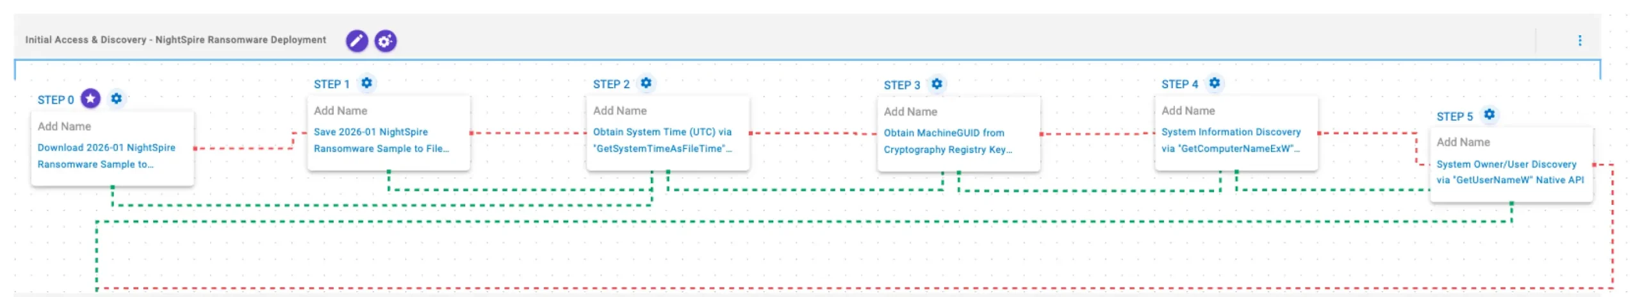Image resolution: width=1640 pixels, height=297 pixels.
Task: Open System Owner/User Discovery GetUserNameW link
Action: 1509,172
